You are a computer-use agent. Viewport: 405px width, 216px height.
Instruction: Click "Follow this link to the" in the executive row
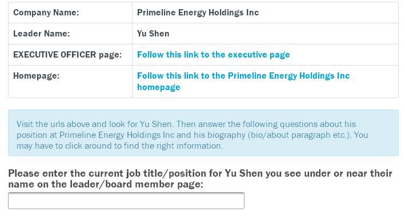181,55
